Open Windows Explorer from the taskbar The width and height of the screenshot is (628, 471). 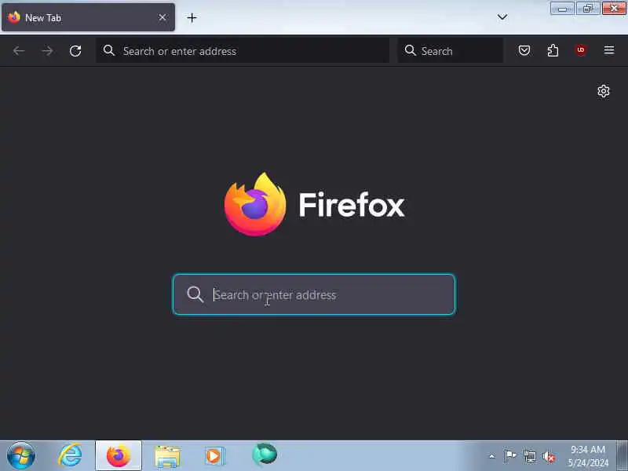point(167,456)
